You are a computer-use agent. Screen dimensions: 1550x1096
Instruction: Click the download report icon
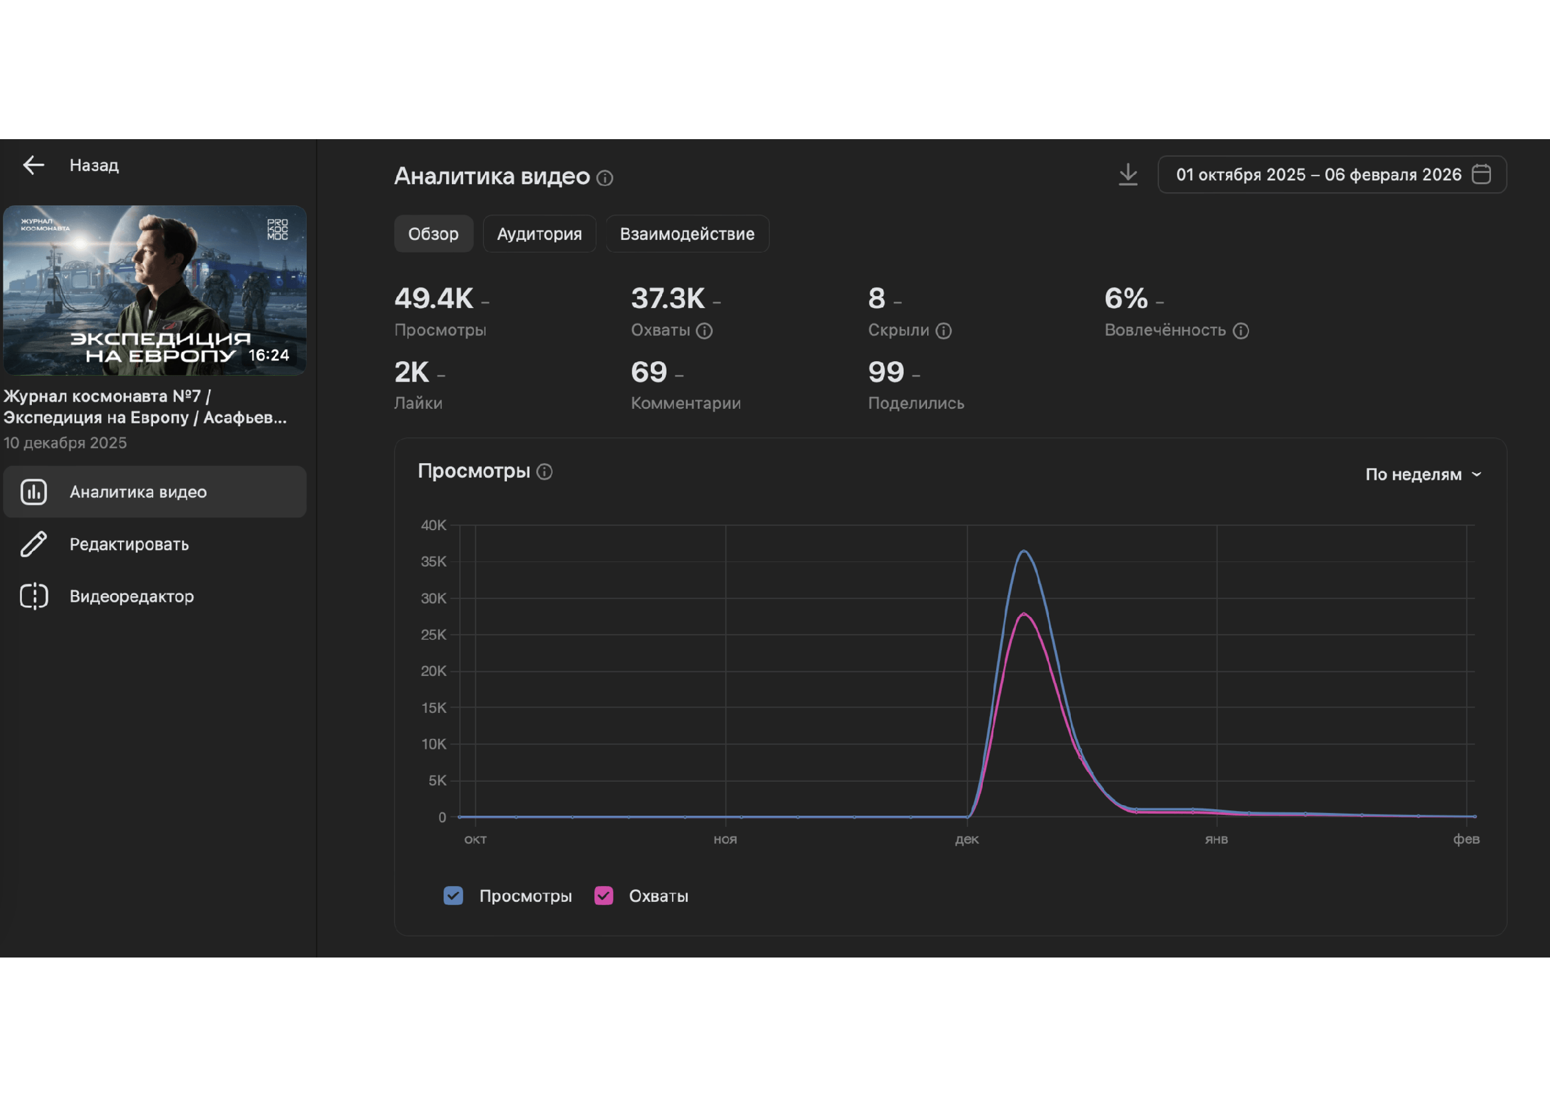pos(1127,174)
